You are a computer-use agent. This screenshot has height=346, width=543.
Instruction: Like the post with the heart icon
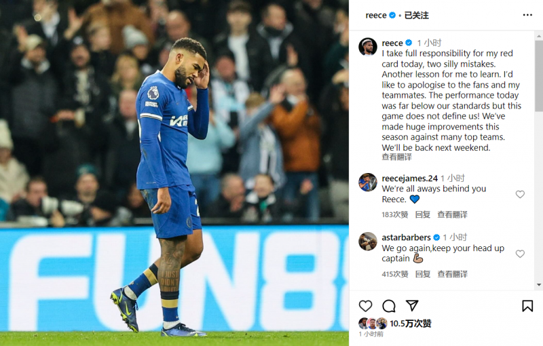(x=365, y=306)
